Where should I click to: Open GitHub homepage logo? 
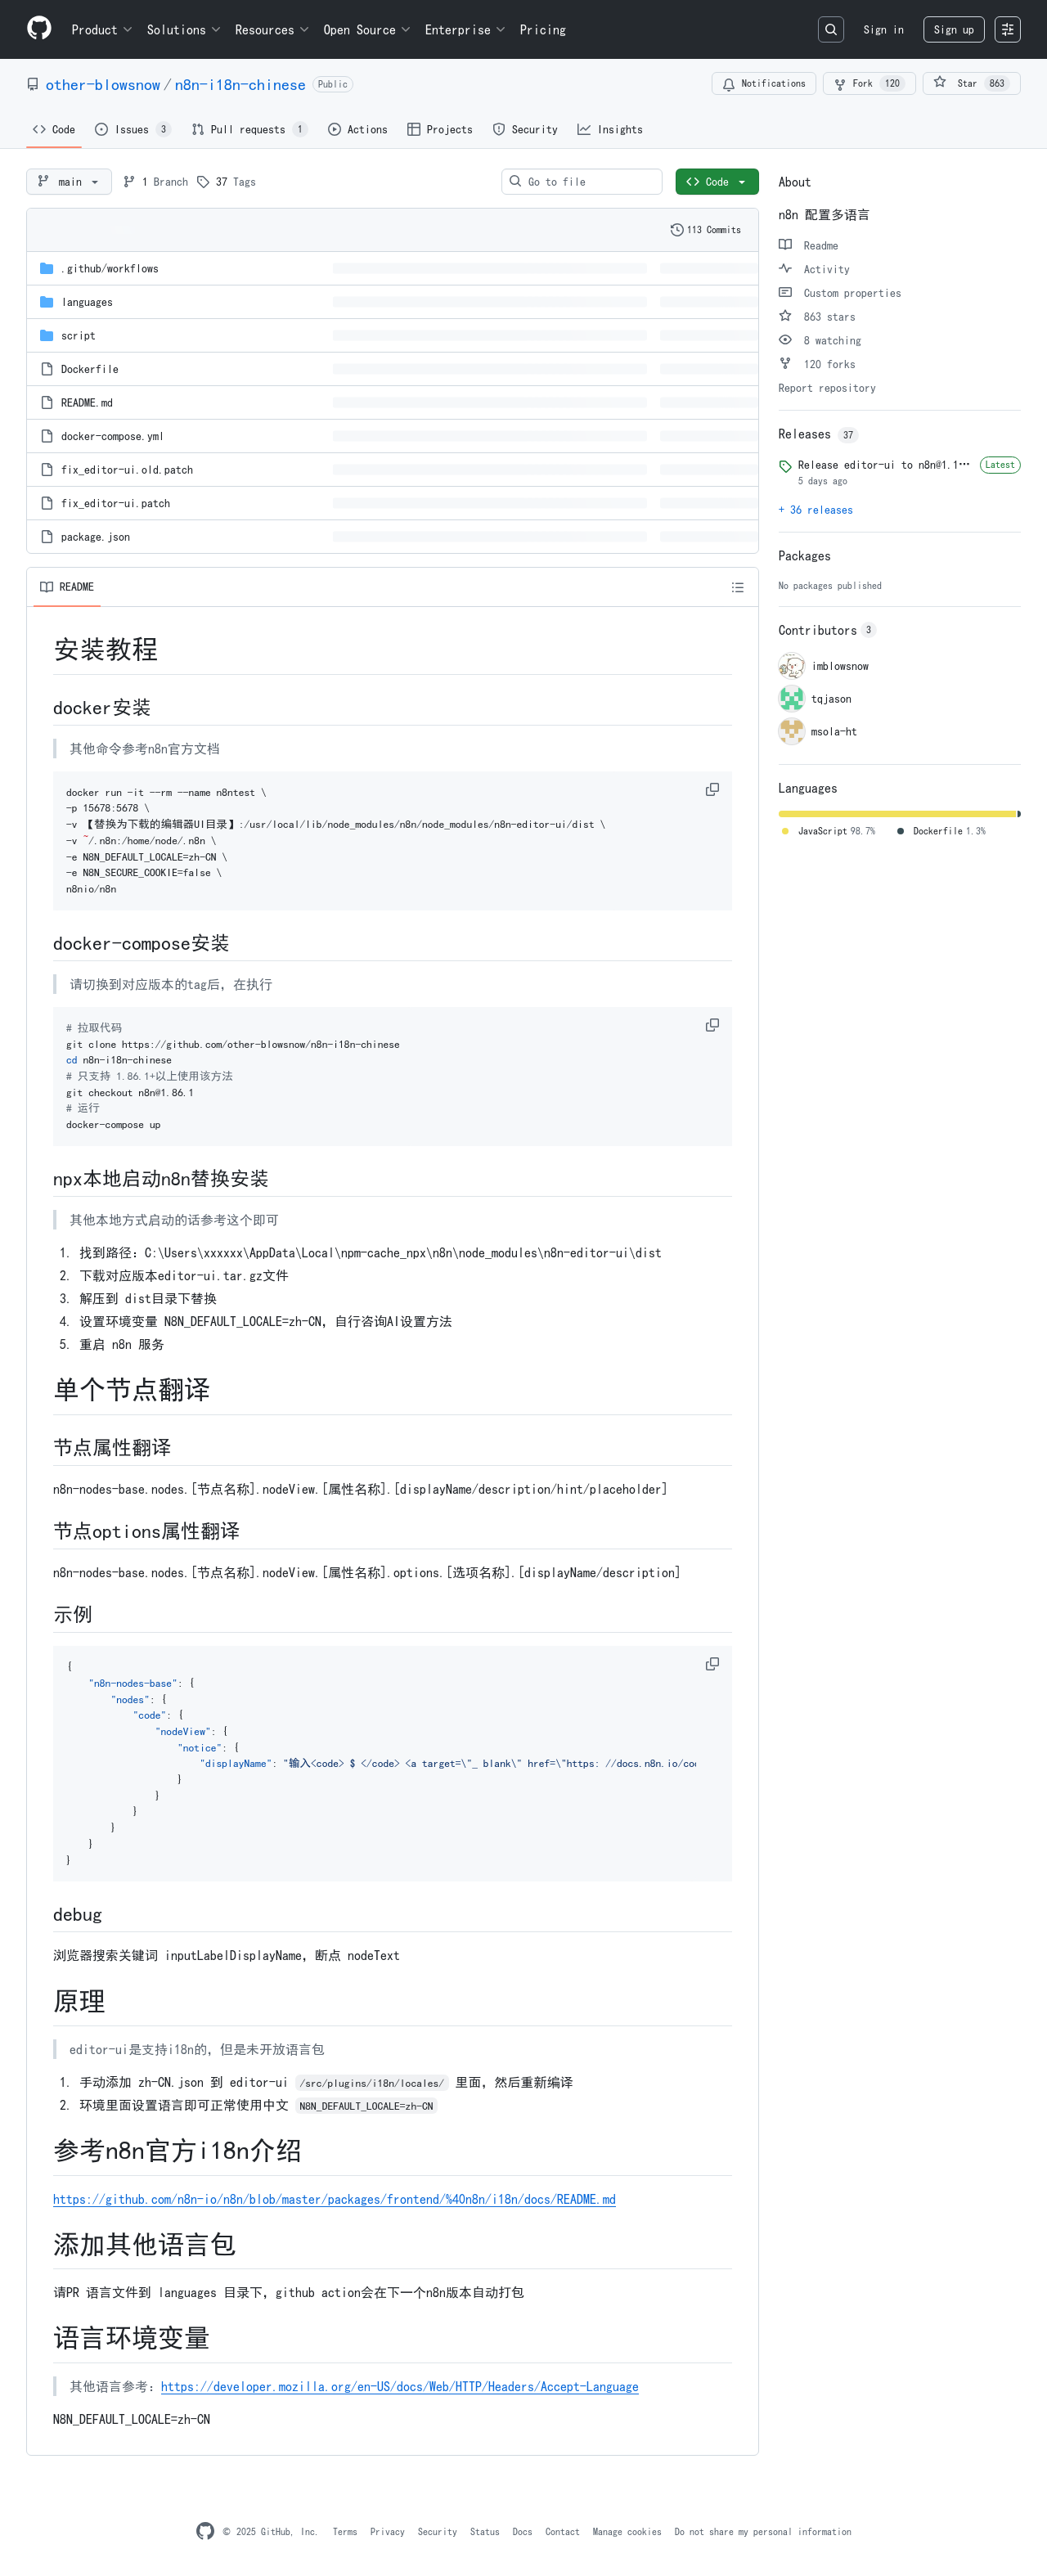pos(39,28)
